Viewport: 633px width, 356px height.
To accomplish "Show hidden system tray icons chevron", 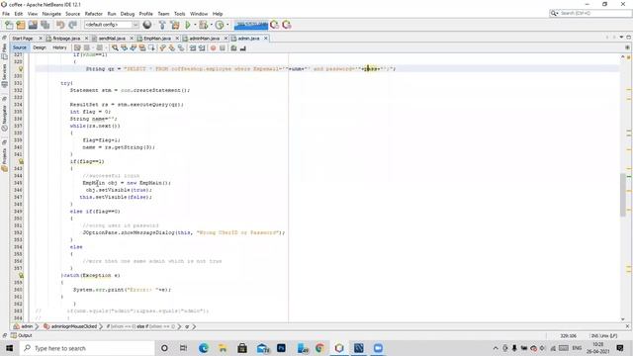I will pyautogui.click(x=496, y=348).
